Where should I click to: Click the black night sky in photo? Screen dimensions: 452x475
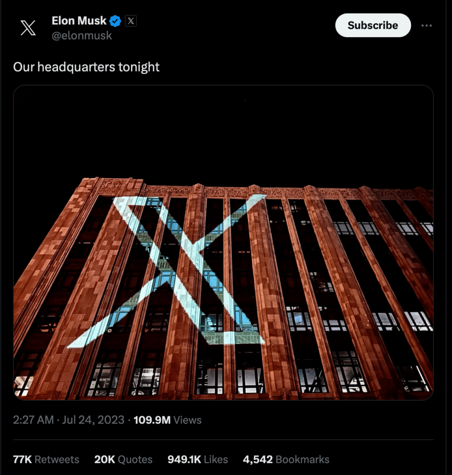(223, 133)
